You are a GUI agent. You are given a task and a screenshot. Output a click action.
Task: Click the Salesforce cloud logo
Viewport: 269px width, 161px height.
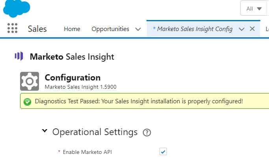click(16, 9)
